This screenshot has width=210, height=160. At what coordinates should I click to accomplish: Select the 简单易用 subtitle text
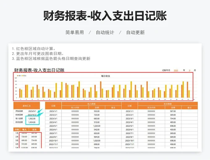coord(75,33)
